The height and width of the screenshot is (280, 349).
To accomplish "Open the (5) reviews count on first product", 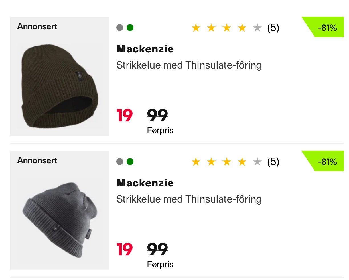I will 273,28.
